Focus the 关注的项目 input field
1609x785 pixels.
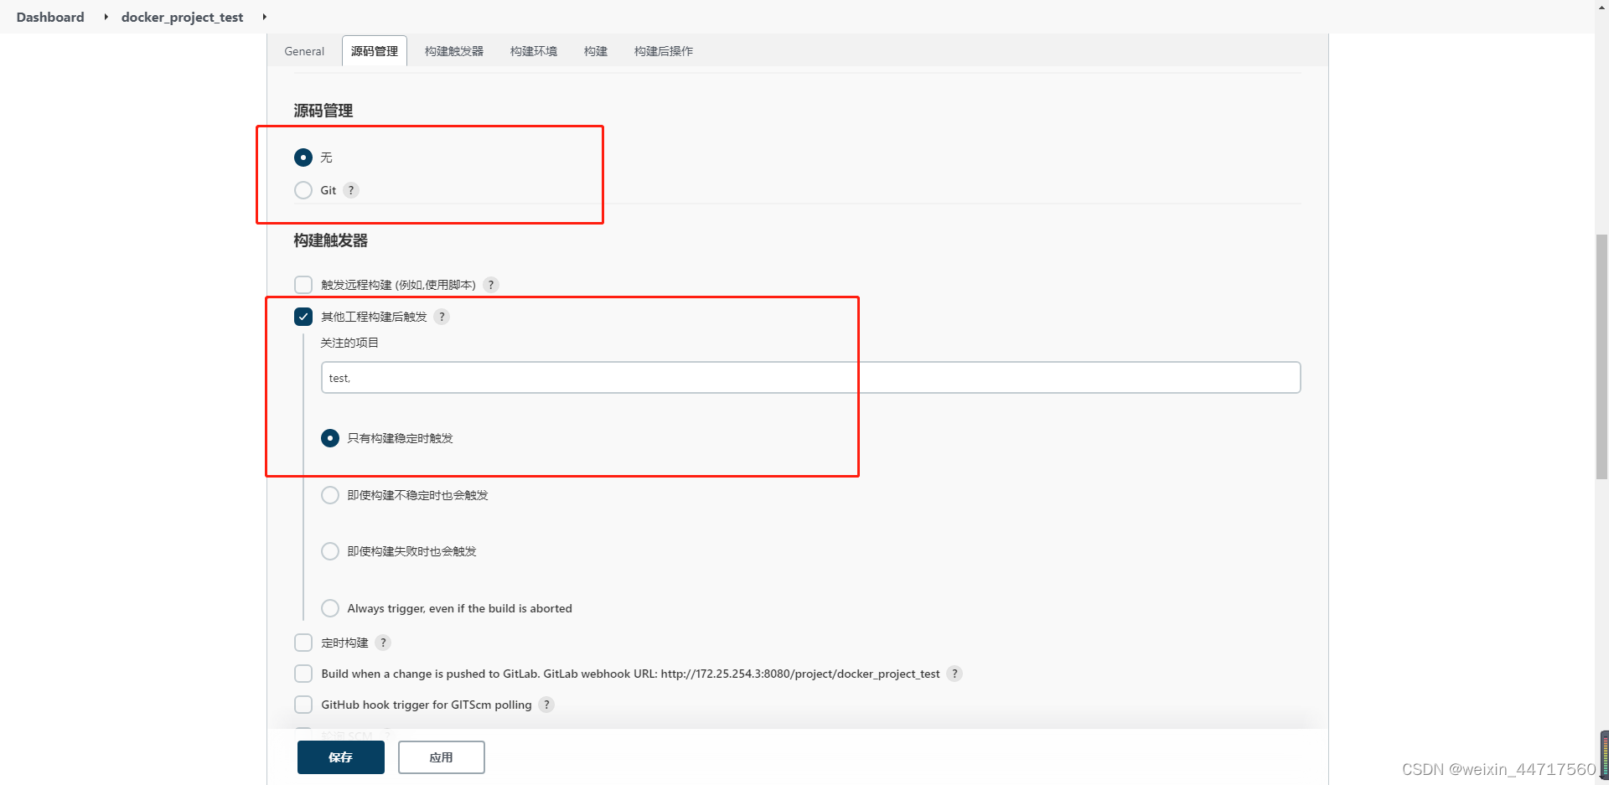point(810,378)
